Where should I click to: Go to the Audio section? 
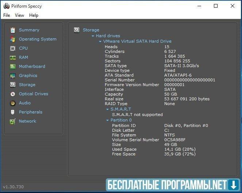click(x=25, y=103)
